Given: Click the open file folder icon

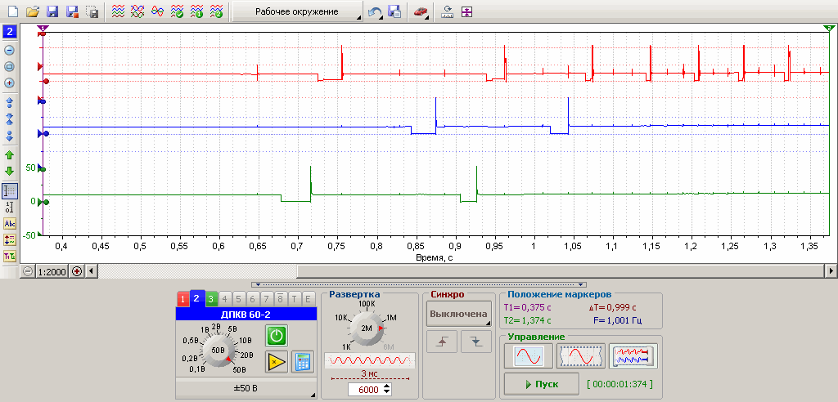Looking at the screenshot, I should click(x=33, y=12).
